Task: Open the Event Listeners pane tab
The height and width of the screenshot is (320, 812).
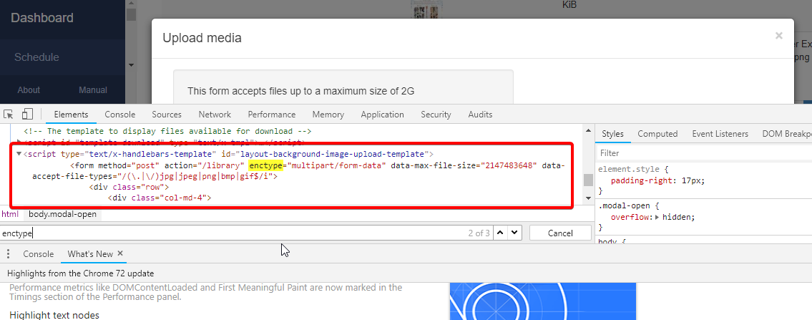Action: point(720,134)
